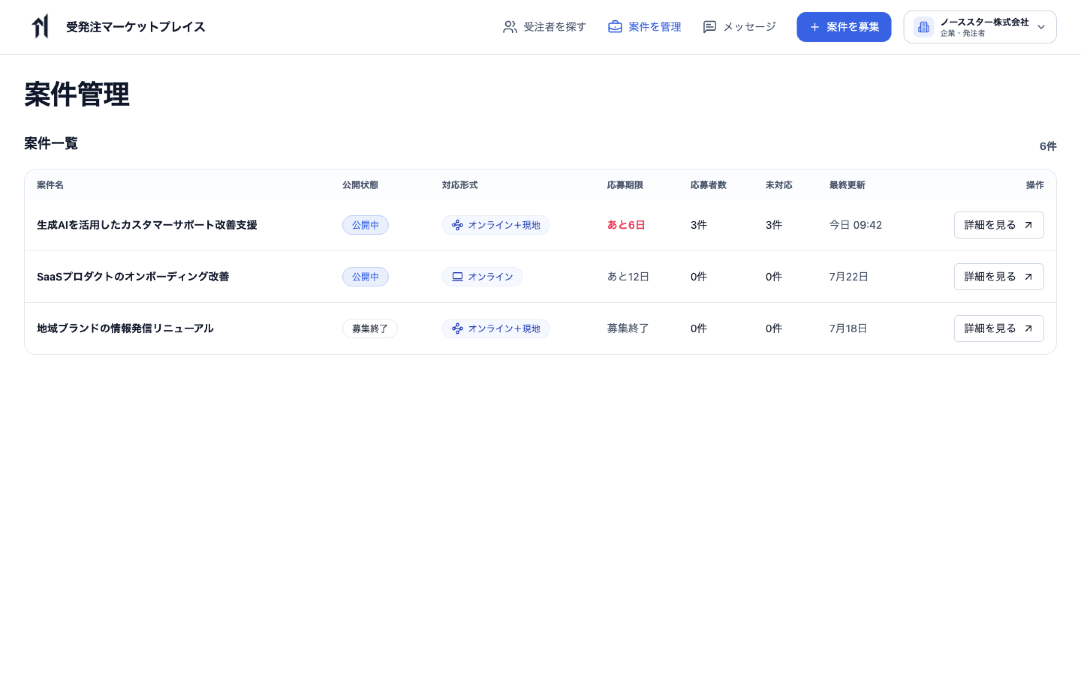Click the 7月18日 update date
This screenshot has width=1081, height=675.
pos(848,328)
